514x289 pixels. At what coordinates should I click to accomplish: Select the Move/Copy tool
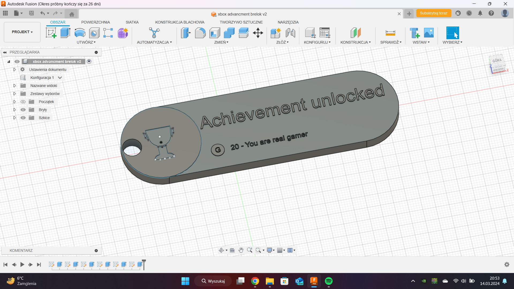click(258, 33)
